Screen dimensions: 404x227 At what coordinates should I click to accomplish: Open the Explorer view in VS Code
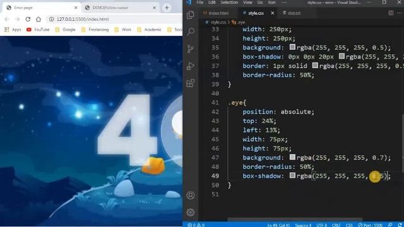pos(191,15)
